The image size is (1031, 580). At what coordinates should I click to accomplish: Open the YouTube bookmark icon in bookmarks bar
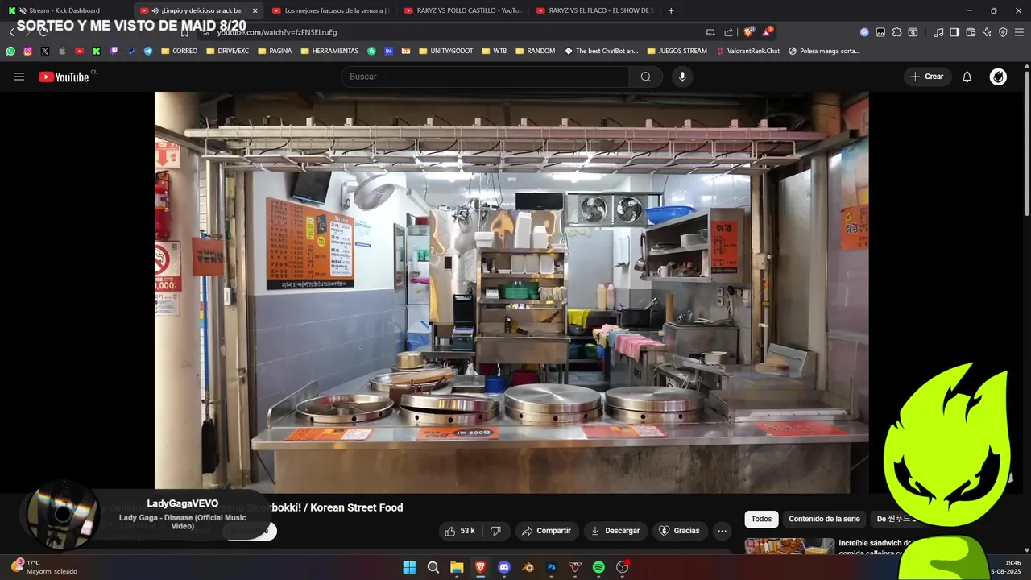coord(79,51)
